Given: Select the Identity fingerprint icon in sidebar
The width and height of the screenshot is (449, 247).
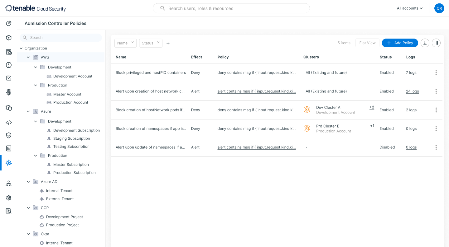Looking at the screenshot, I should pyautogui.click(x=9, y=92).
